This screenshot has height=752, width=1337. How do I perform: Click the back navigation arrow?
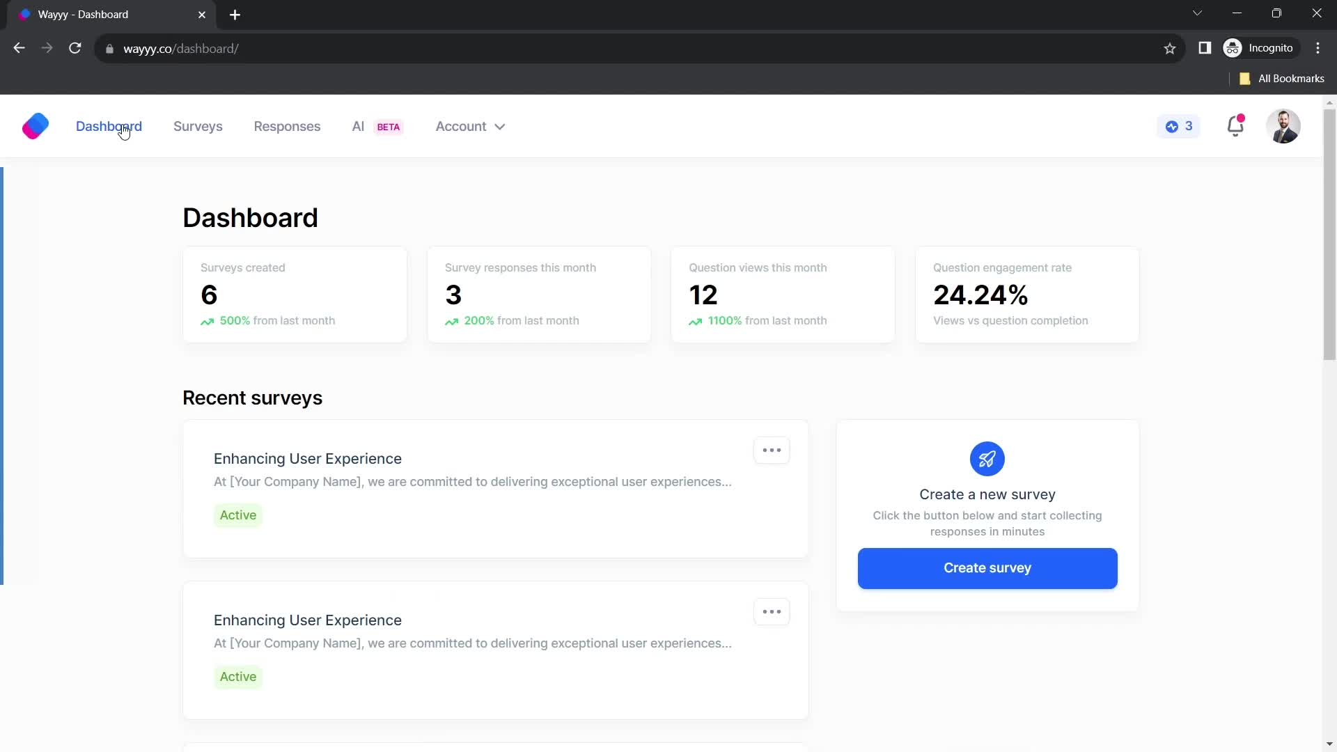[18, 48]
